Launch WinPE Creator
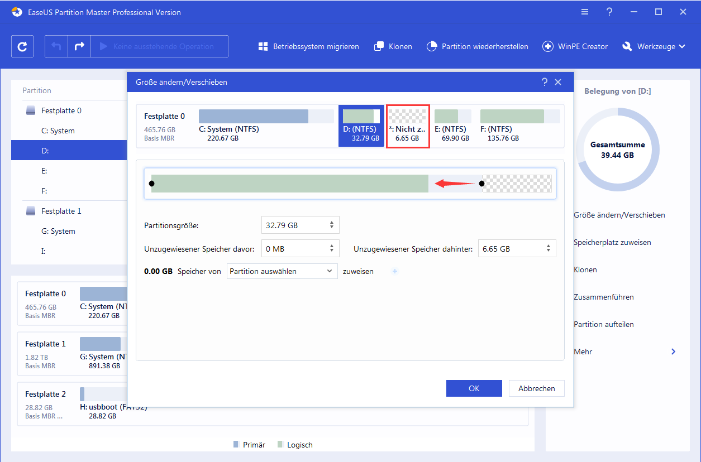 [x=575, y=46]
